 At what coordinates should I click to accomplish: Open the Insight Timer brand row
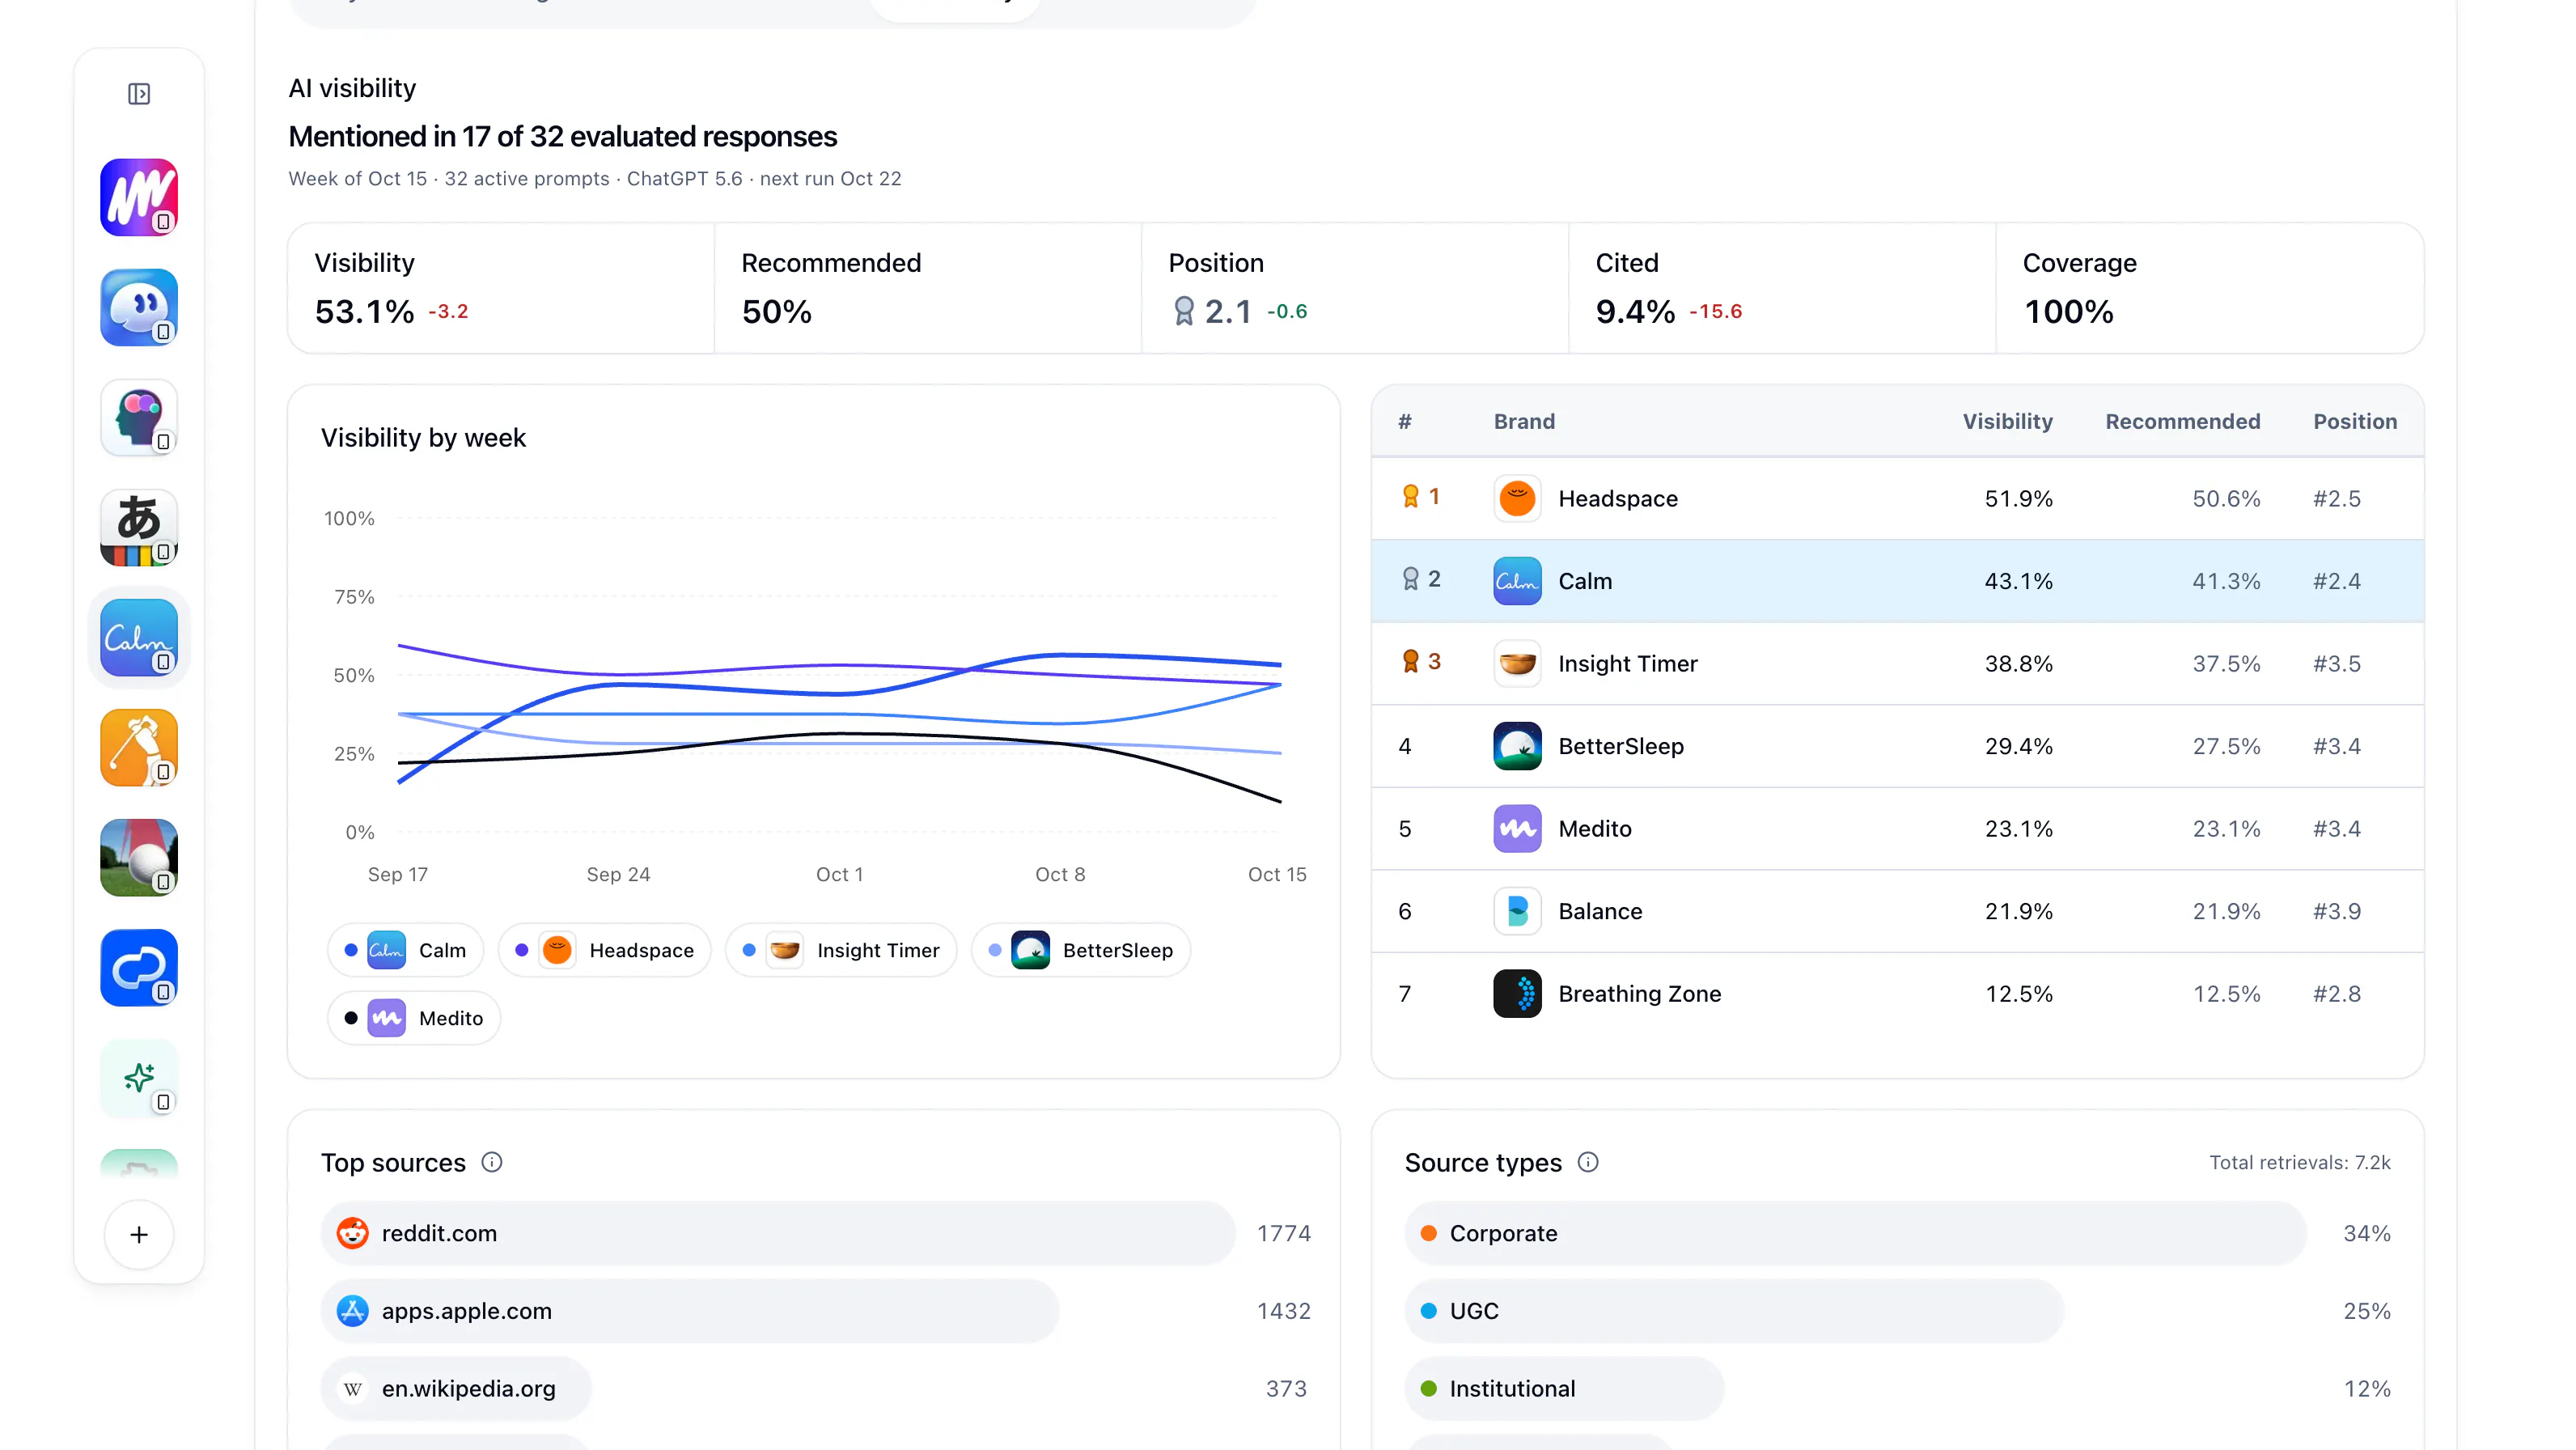[1897, 664]
